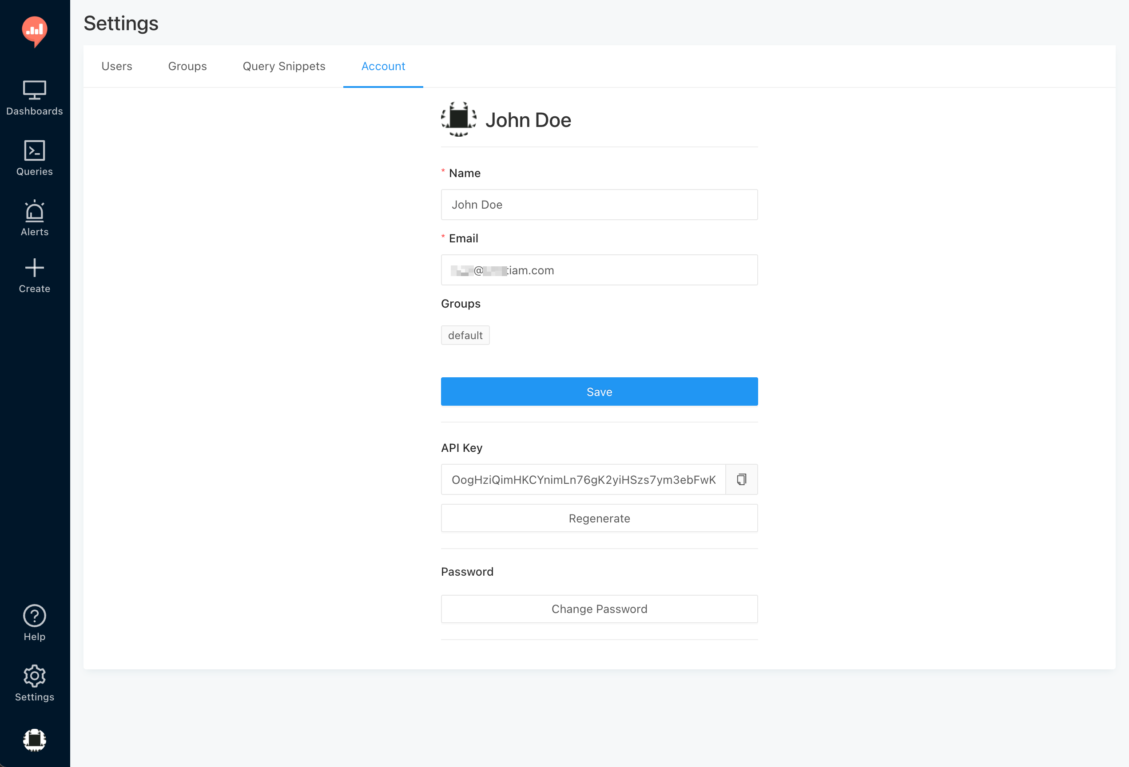Click the Password section label
Viewport: 1129px width, 767px height.
(x=467, y=572)
